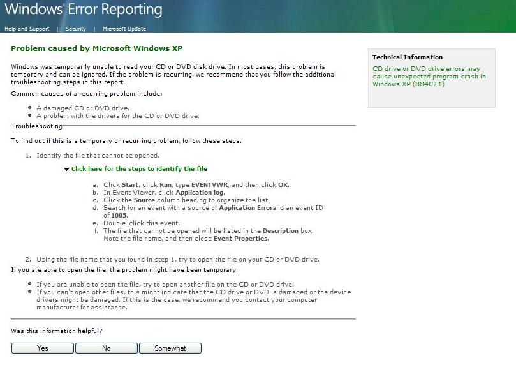Image resolution: width=516 pixels, height=365 pixels.
Task: Open the Security link in header
Action: (x=76, y=29)
